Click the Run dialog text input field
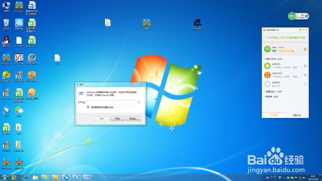 point(112,102)
